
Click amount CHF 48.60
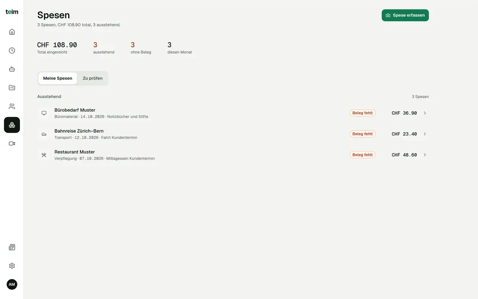click(404, 155)
